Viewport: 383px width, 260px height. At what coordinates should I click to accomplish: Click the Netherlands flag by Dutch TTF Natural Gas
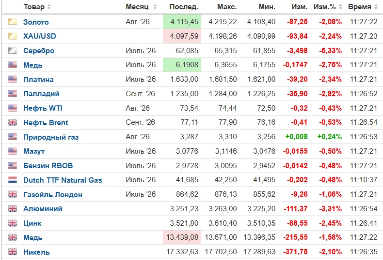(x=13, y=180)
